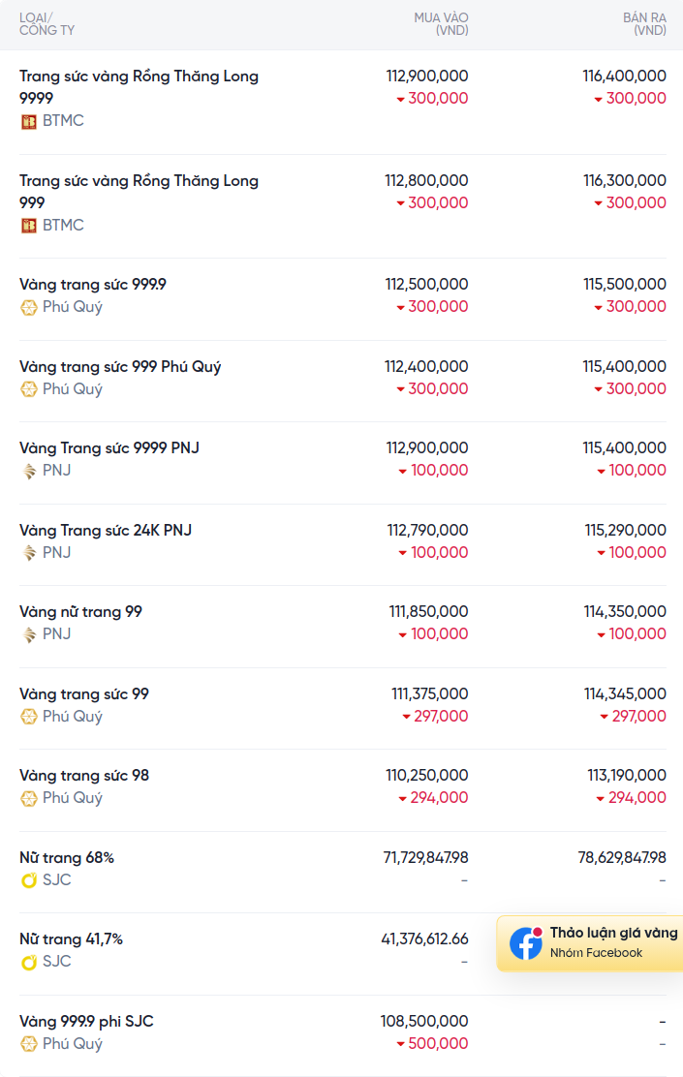This screenshot has height=1077, width=683.
Task: Click the BTMC logo under Rồng Thăng Long 999
Action: tap(28, 226)
